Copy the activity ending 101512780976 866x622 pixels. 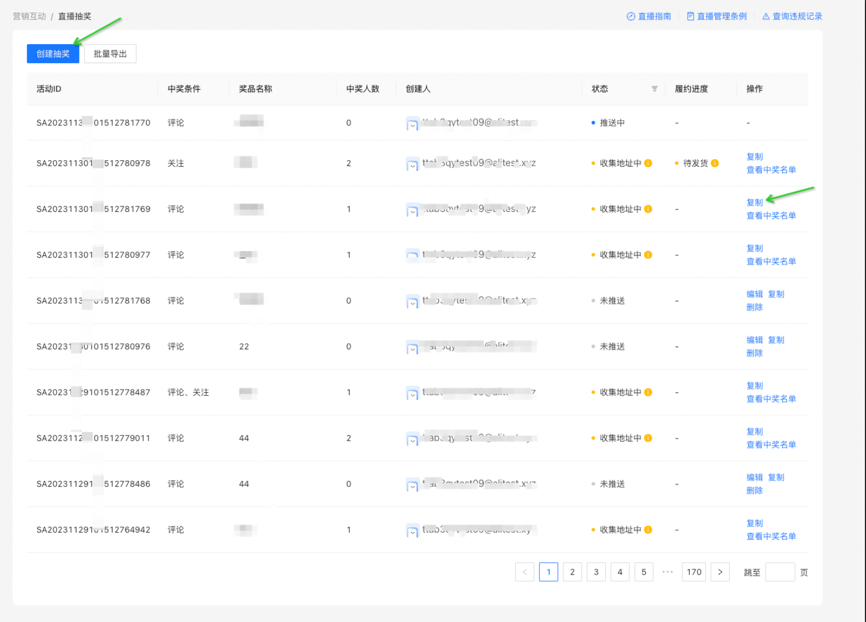pos(776,340)
